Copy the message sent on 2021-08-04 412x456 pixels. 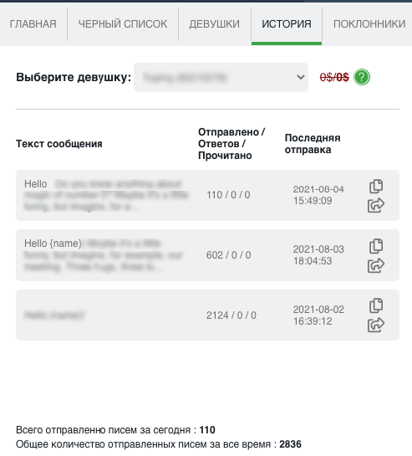[376, 186]
